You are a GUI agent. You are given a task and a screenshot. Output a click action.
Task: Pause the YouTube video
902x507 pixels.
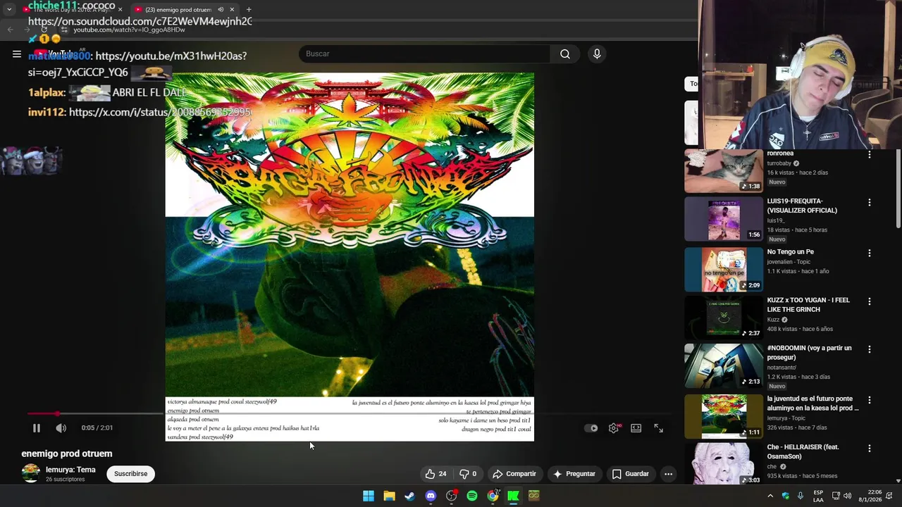[x=37, y=428]
